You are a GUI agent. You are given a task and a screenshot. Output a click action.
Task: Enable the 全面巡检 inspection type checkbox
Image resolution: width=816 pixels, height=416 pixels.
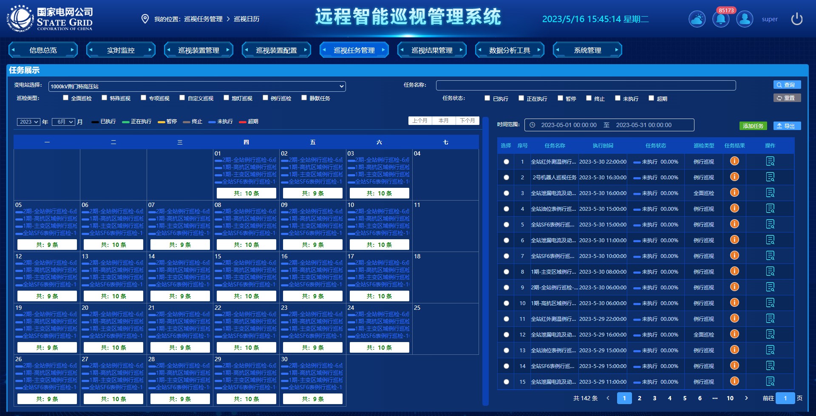click(x=65, y=98)
